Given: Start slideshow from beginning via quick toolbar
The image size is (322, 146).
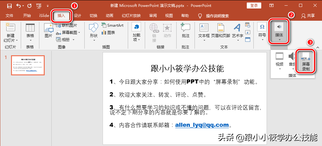Looking at the screenshot, I should [39, 6].
